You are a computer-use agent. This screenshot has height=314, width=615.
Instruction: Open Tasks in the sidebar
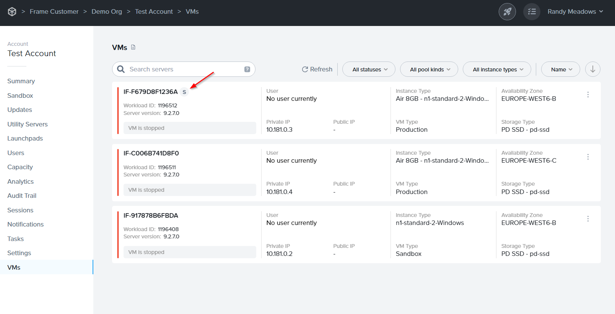pos(15,239)
